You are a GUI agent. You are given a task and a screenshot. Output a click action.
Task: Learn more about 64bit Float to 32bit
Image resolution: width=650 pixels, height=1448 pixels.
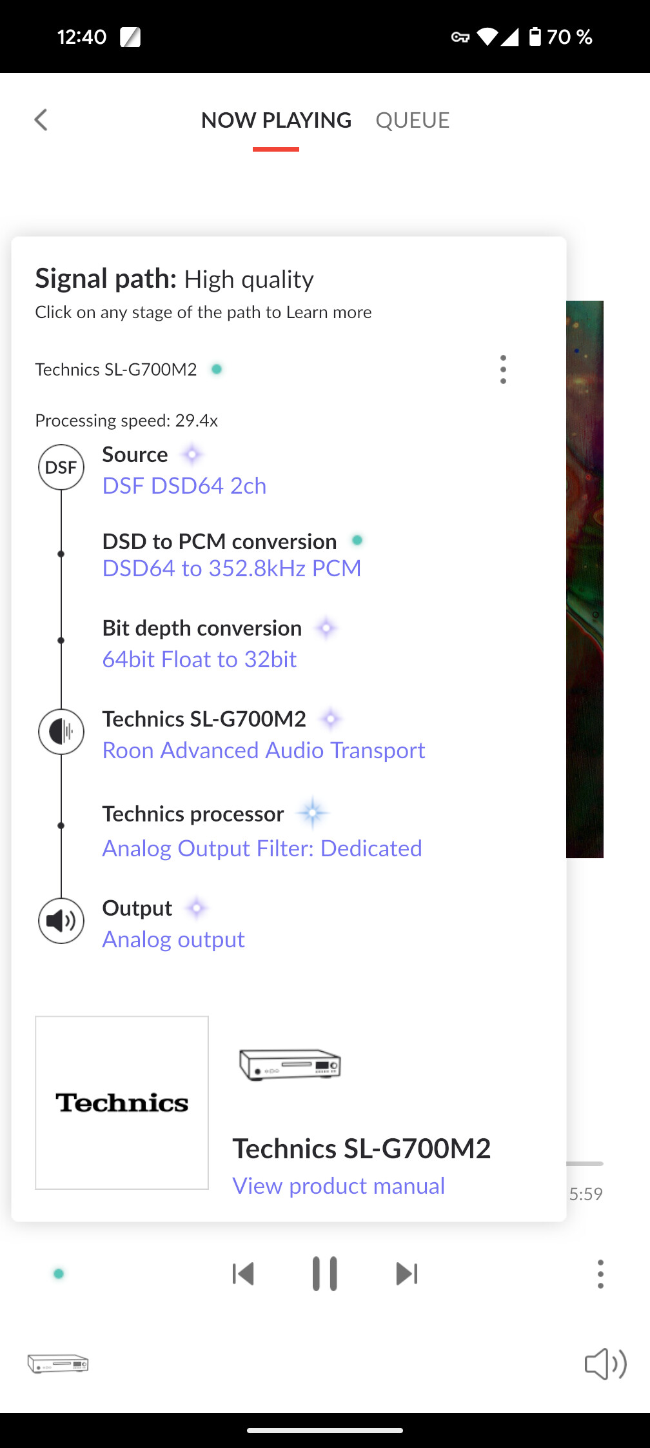tap(199, 659)
